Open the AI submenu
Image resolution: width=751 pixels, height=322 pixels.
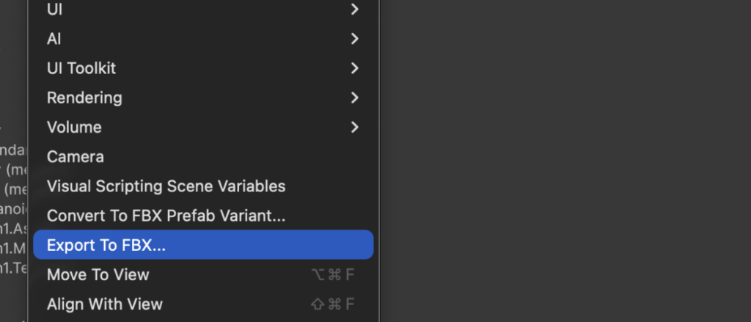54,39
